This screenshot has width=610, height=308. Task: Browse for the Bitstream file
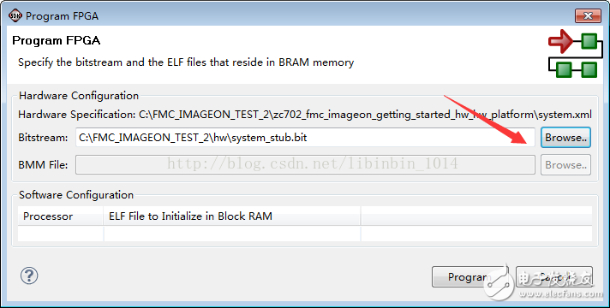[565, 138]
